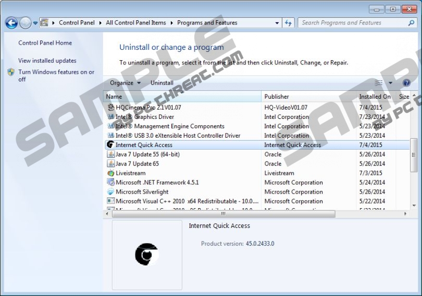The height and width of the screenshot is (296, 422).
Task: Select the HQCinema Pro 2.1V01.07 entry
Action: pos(148,107)
